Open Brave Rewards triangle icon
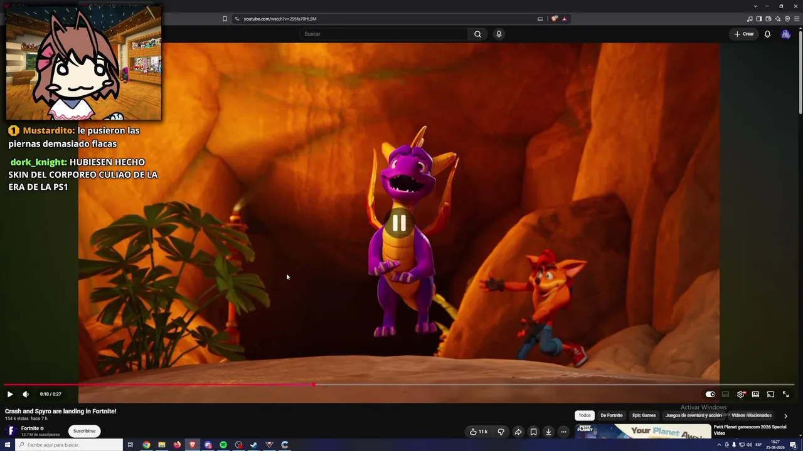The width and height of the screenshot is (803, 451). coord(565,19)
